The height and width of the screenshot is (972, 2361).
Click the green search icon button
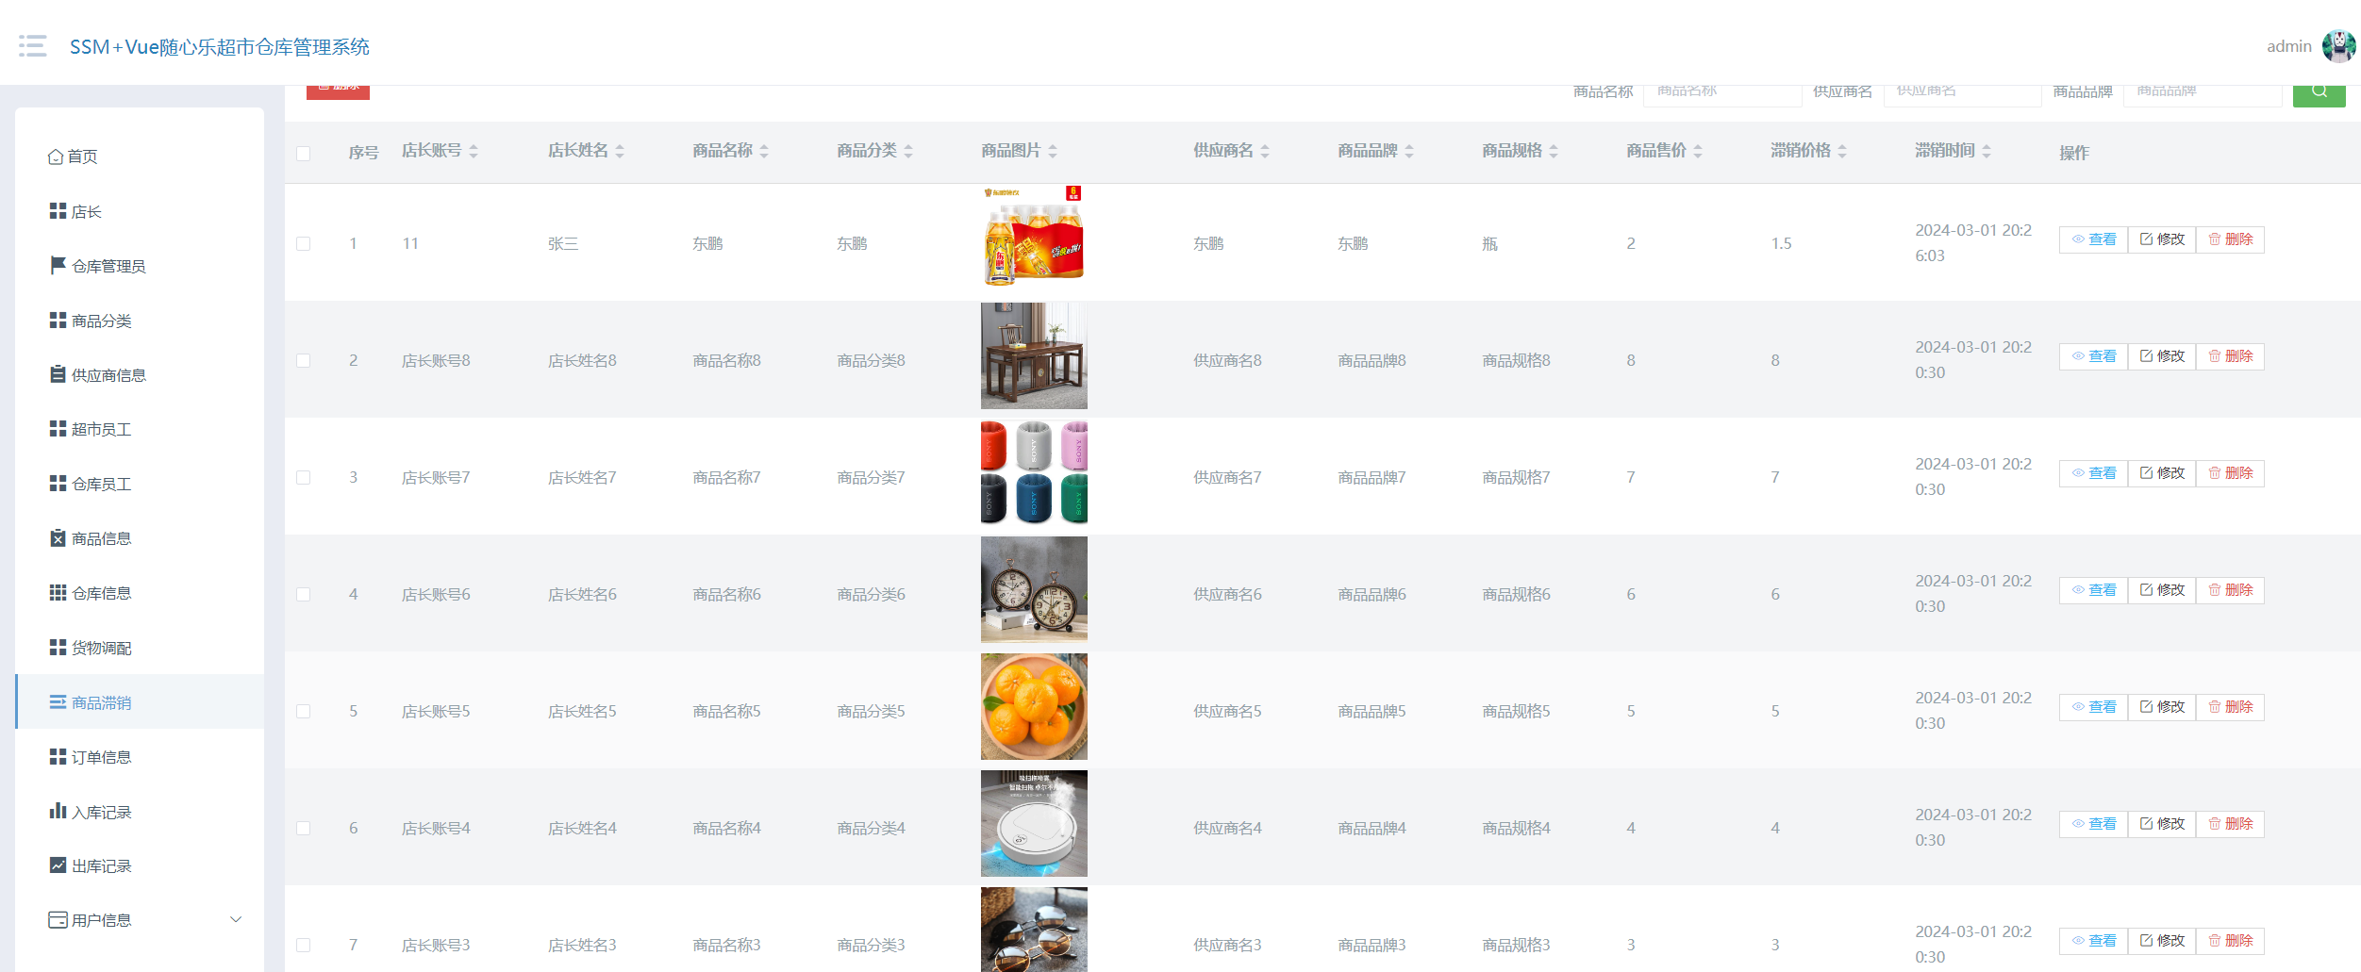(2319, 92)
